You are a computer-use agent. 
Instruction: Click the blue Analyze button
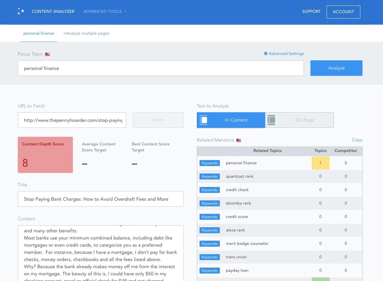pyautogui.click(x=336, y=68)
